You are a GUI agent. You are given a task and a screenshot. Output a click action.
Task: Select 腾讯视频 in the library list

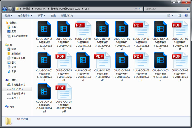14,54
